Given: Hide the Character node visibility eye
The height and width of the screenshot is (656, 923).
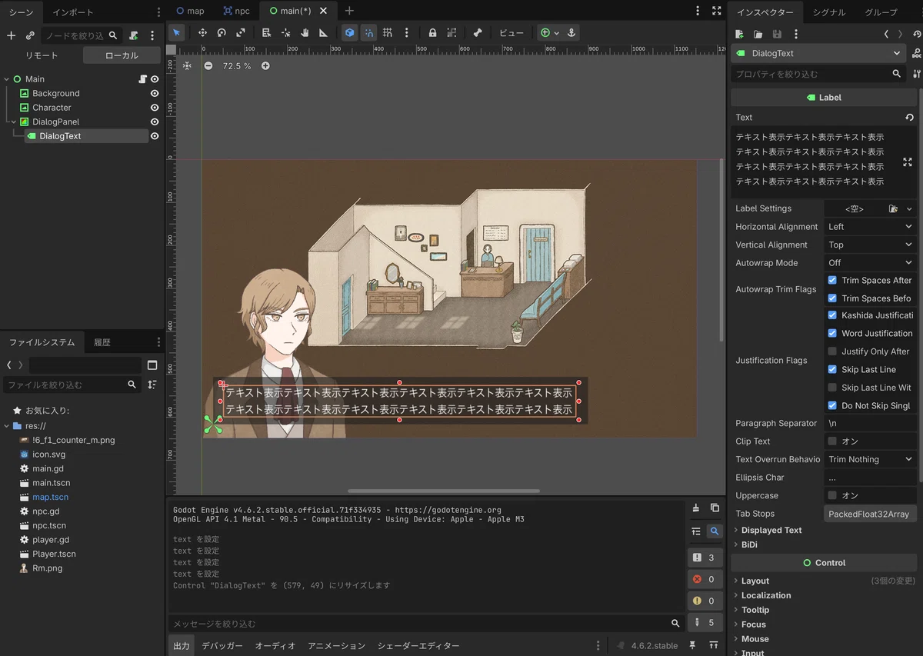Looking at the screenshot, I should pyautogui.click(x=155, y=108).
